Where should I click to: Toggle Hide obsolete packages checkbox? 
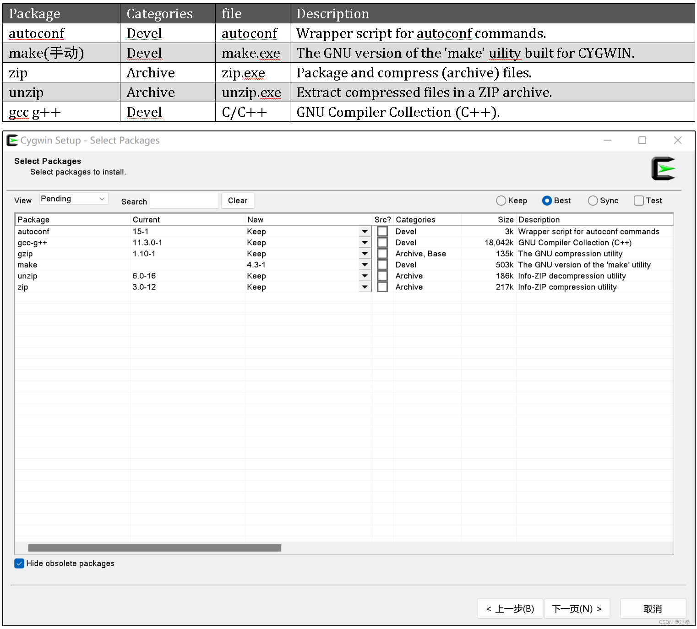19,564
